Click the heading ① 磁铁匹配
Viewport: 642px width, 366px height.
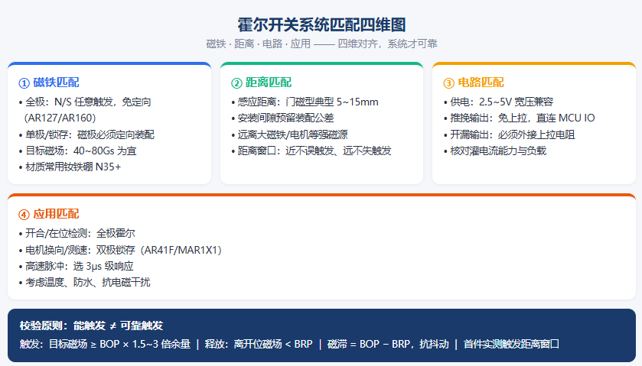click(49, 83)
